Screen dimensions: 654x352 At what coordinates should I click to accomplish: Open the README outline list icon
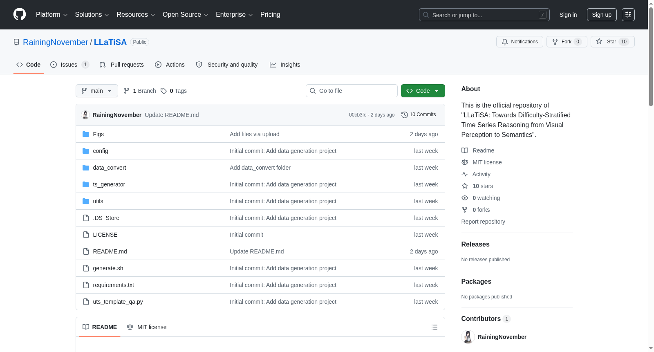435,327
